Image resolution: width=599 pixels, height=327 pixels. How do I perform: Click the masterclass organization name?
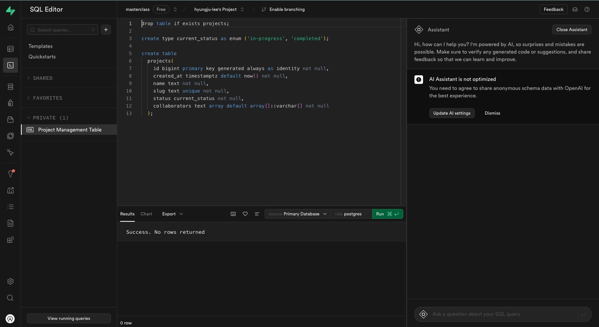(137, 9)
